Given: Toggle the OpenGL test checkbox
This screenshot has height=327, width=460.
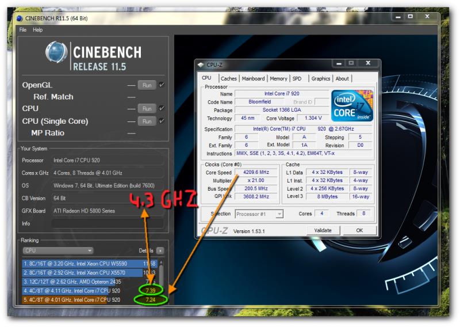Looking at the screenshot, I should [x=162, y=85].
